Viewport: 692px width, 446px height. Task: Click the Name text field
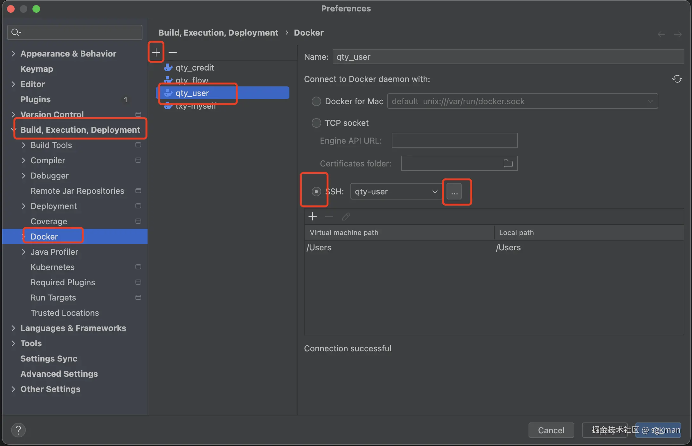508,57
